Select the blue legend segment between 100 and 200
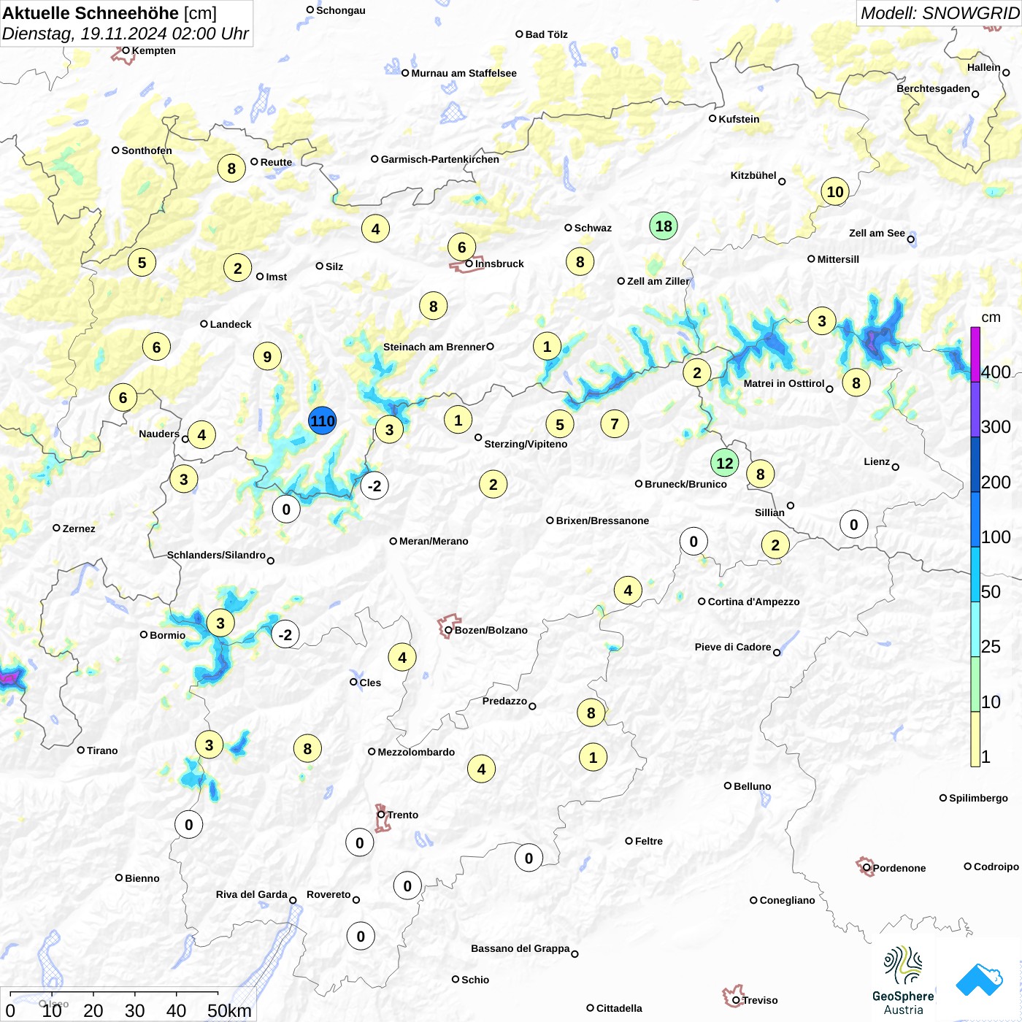The image size is (1022, 1022). tap(975, 519)
